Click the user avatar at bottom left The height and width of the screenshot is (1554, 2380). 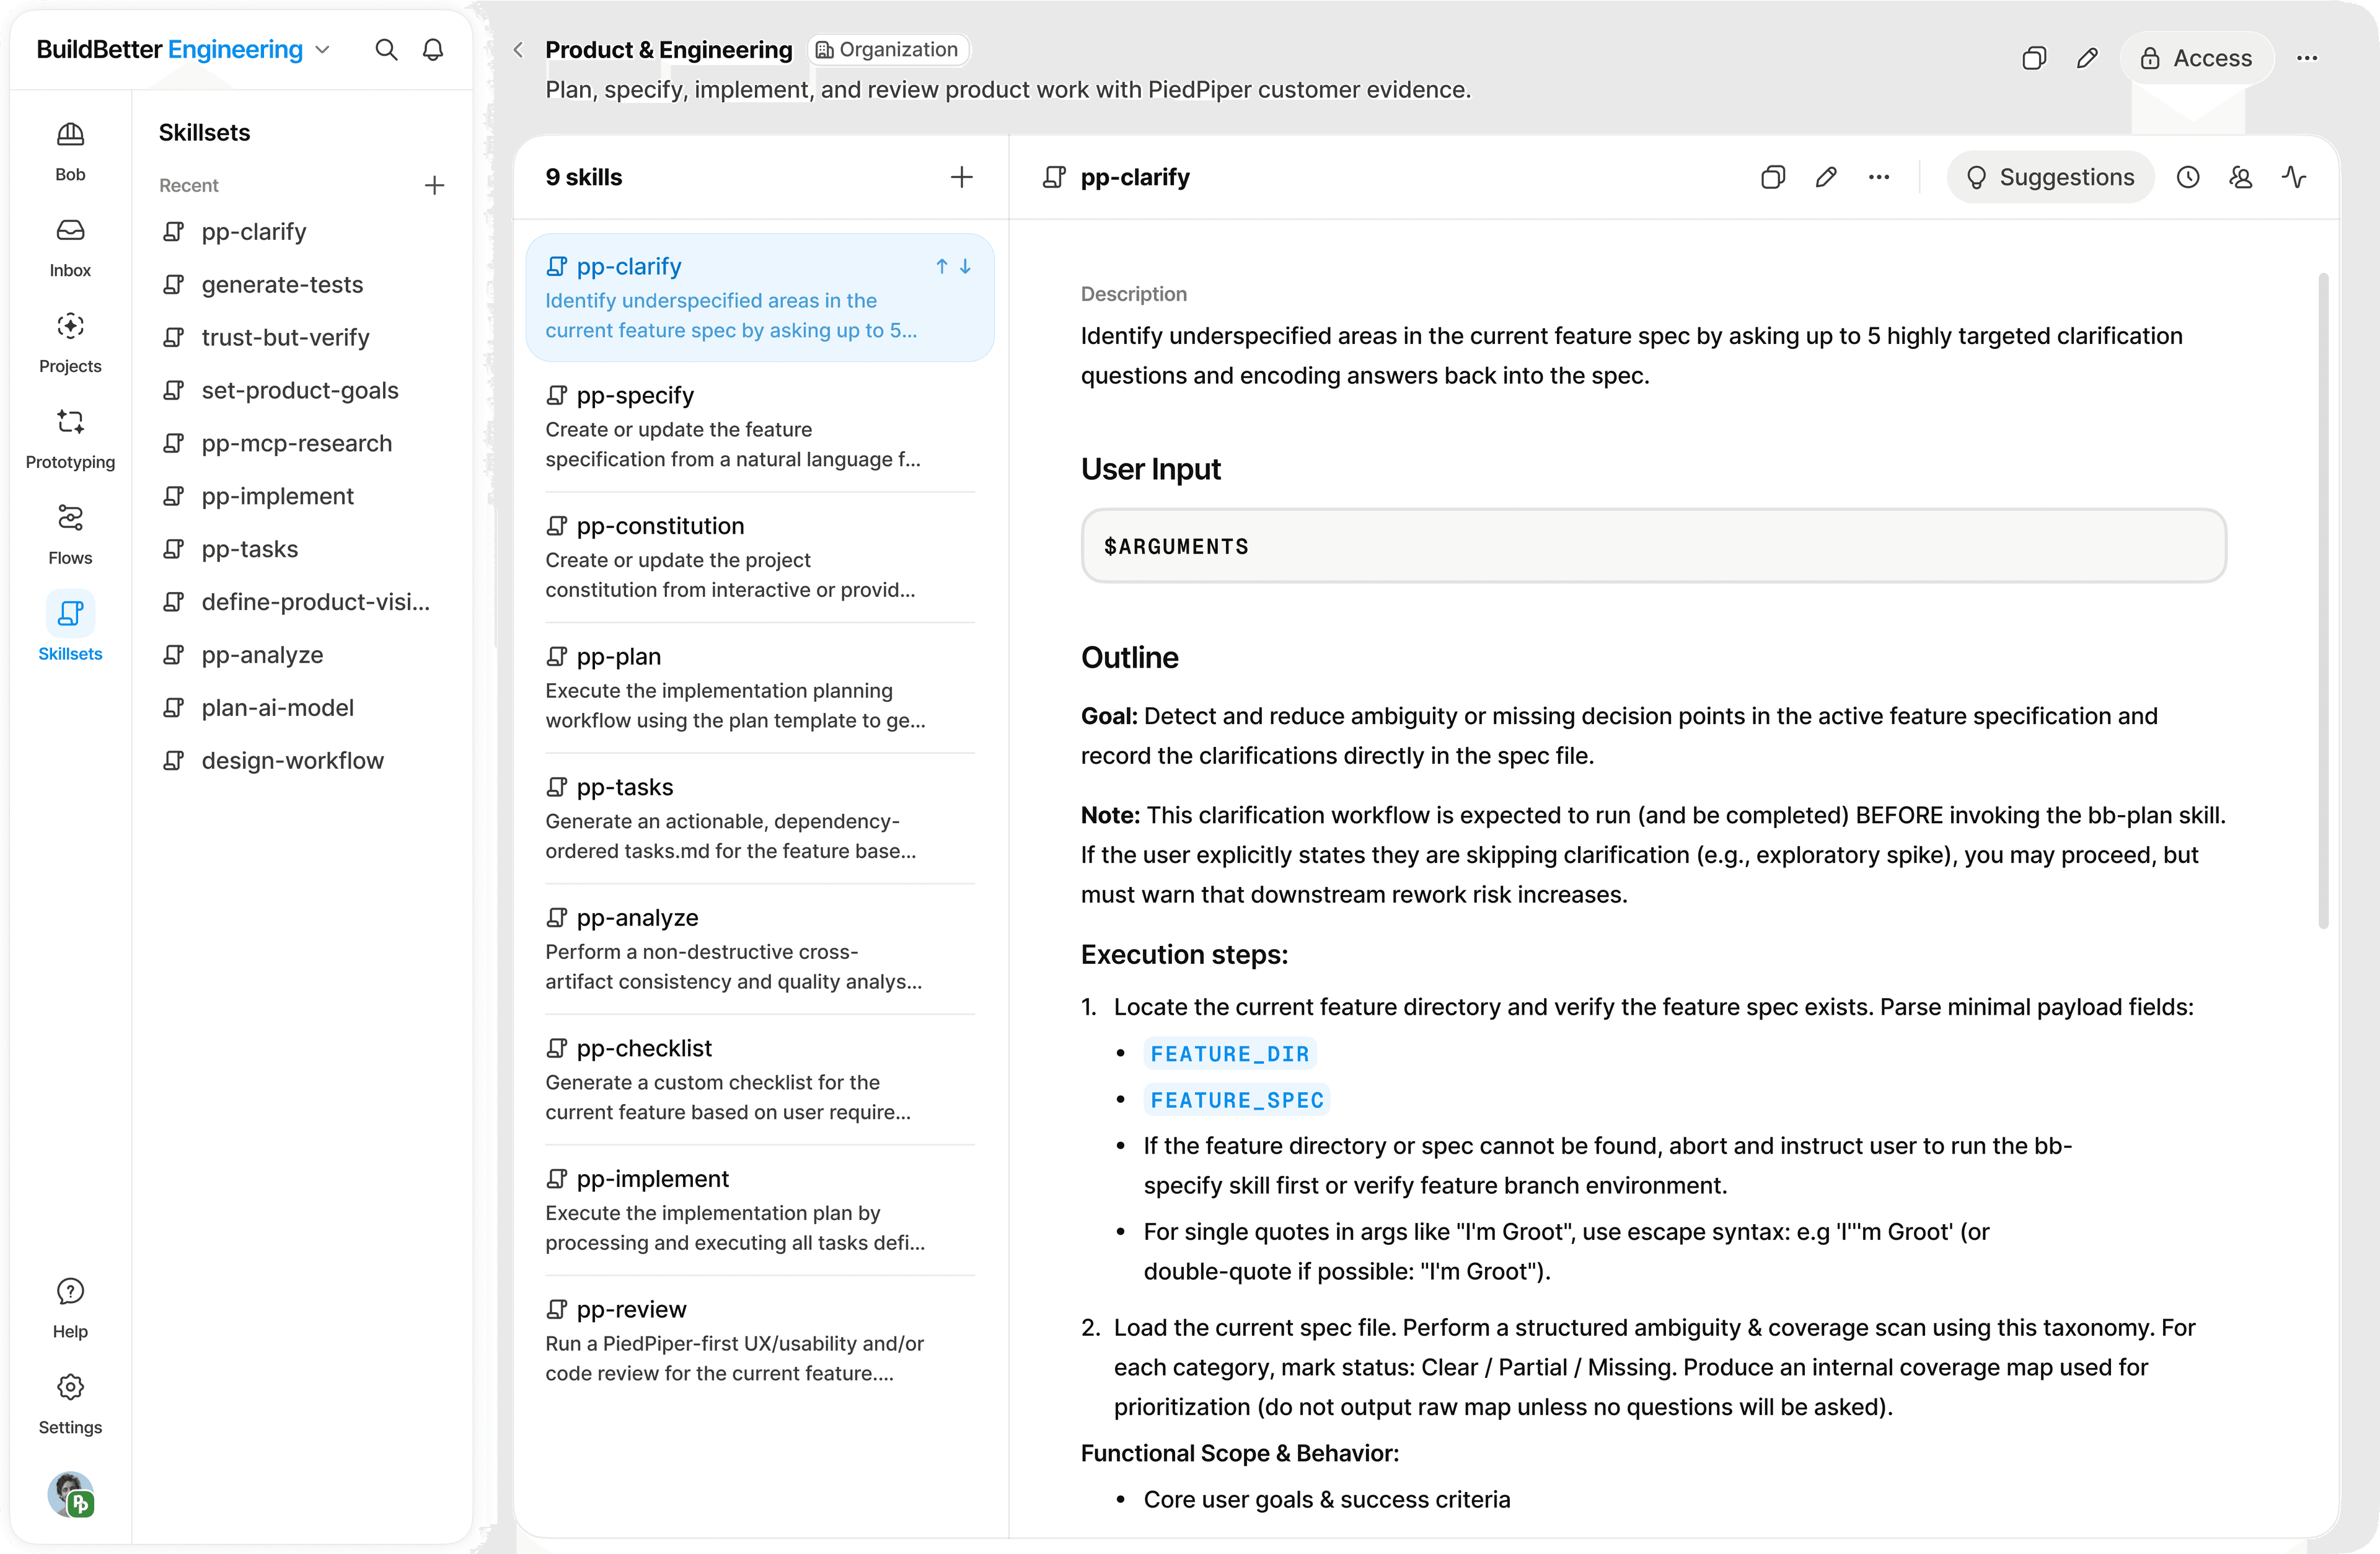coord(70,1495)
